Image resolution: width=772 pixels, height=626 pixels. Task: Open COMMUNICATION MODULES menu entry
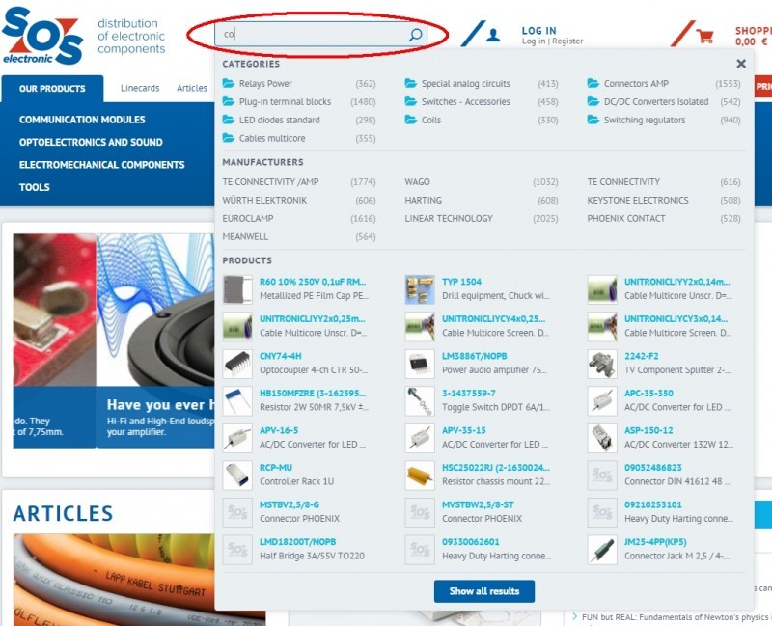point(82,120)
